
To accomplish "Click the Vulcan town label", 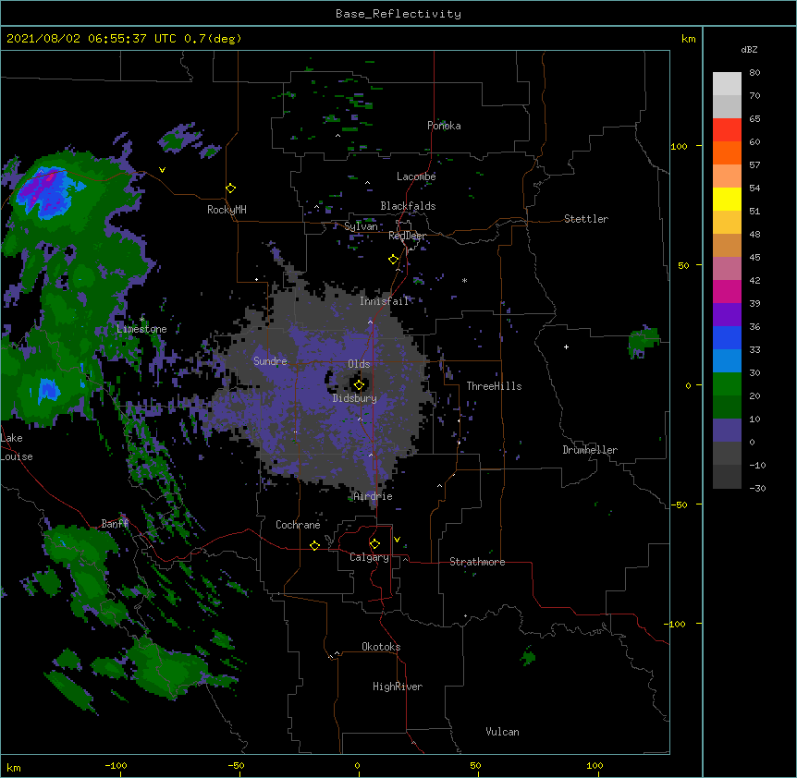I will (x=502, y=732).
